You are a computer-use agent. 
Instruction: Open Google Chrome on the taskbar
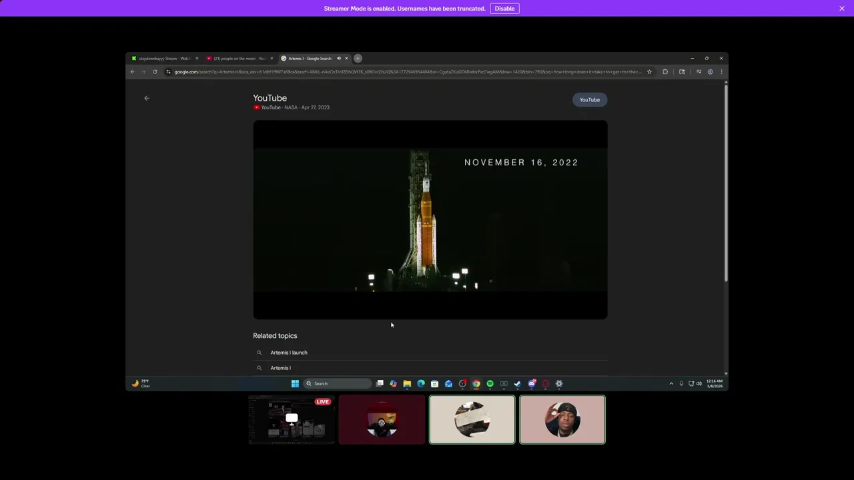click(476, 383)
